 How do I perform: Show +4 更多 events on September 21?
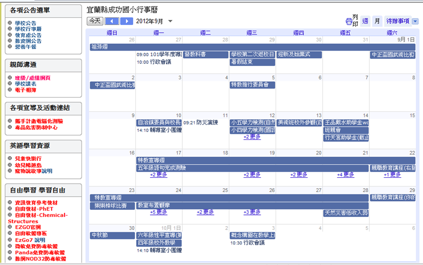[346, 175]
